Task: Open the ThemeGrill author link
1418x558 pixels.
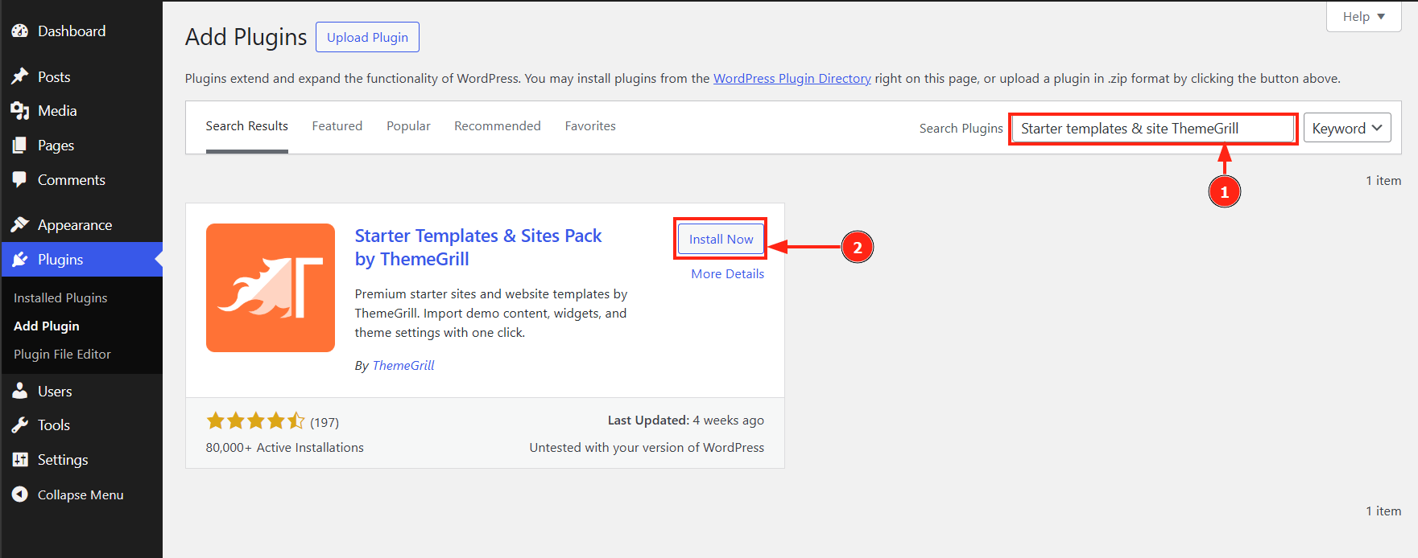Action: [x=403, y=366]
